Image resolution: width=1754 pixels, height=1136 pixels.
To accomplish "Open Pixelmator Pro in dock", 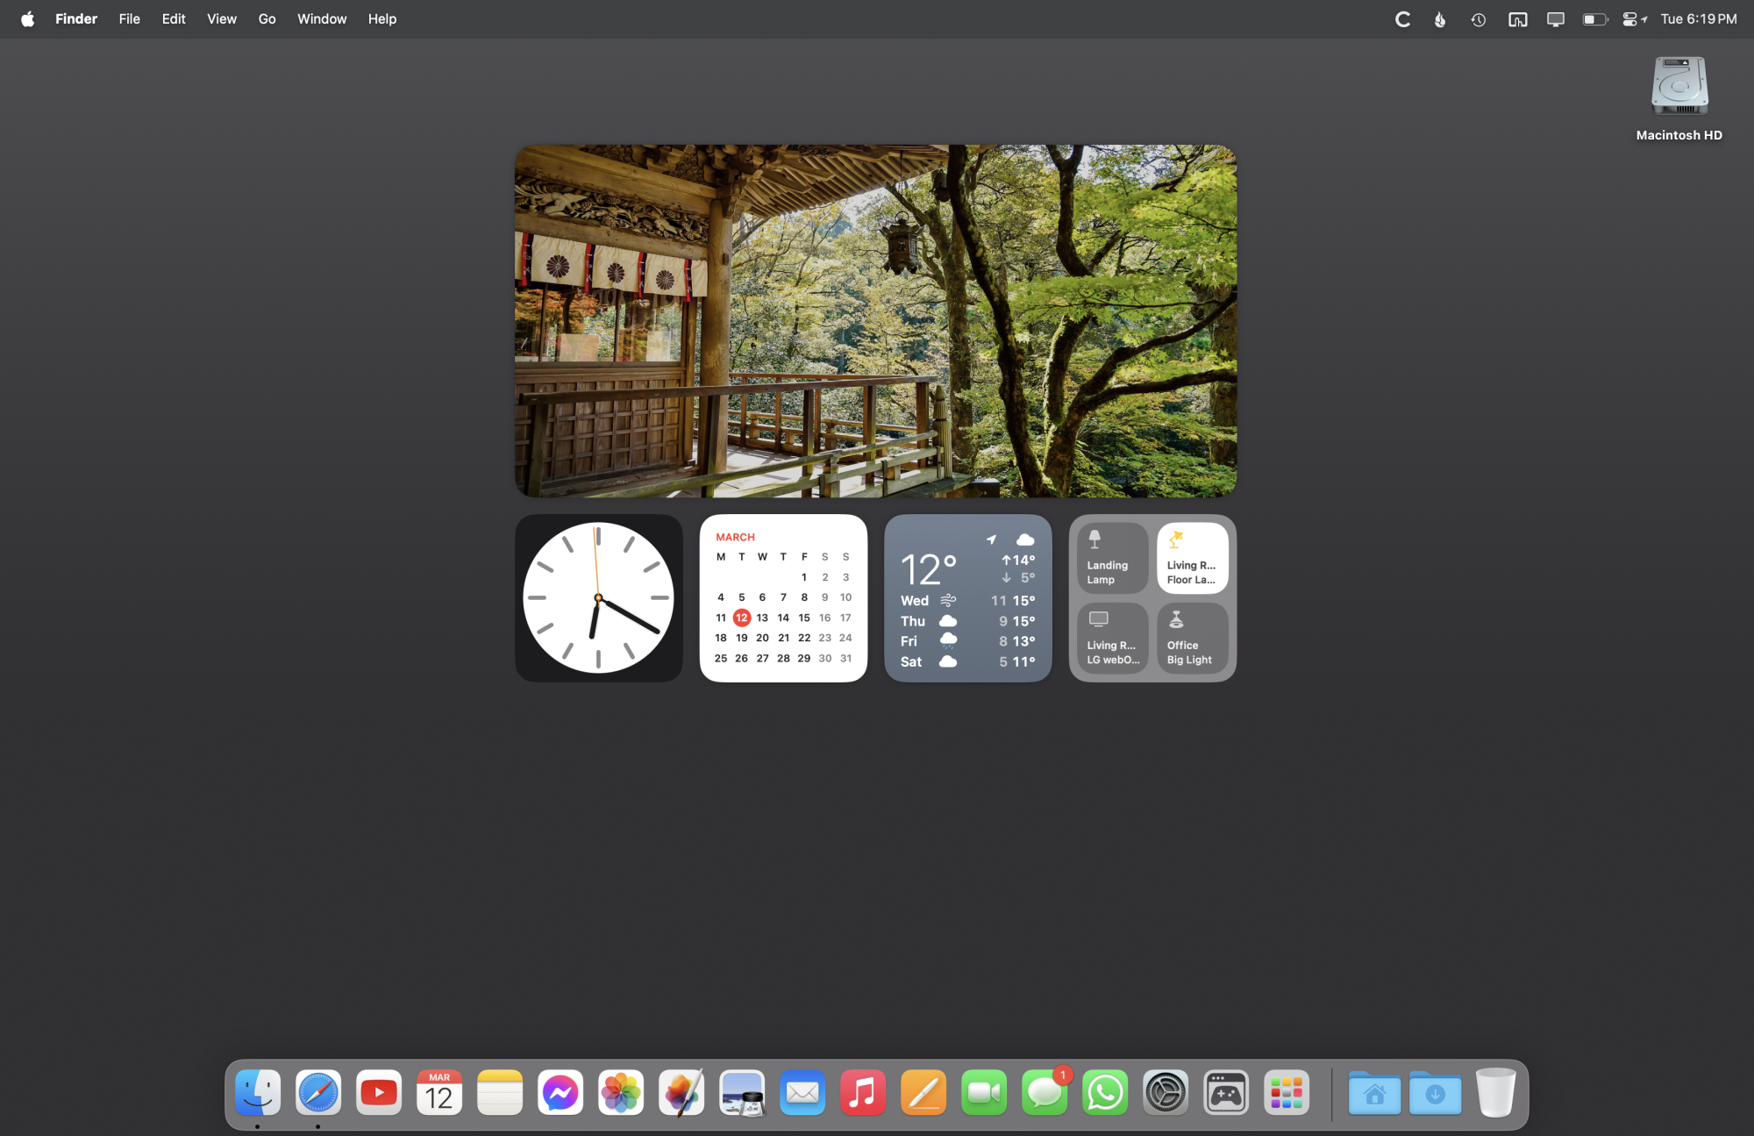I will [x=681, y=1092].
